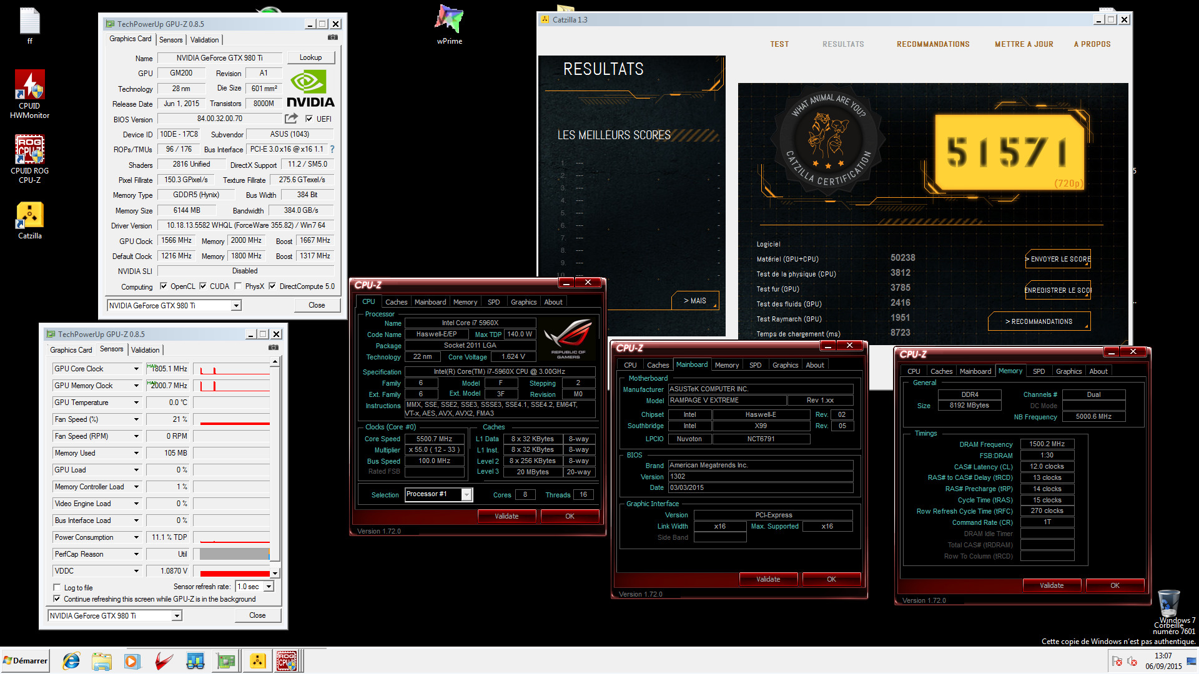The height and width of the screenshot is (674, 1199).
Task: Expand the VDDC sensor dropdown
Action: pos(136,571)
